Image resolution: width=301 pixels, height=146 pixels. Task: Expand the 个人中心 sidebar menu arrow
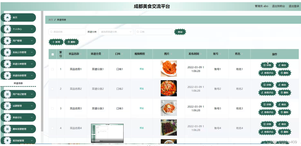coord(32,29)
